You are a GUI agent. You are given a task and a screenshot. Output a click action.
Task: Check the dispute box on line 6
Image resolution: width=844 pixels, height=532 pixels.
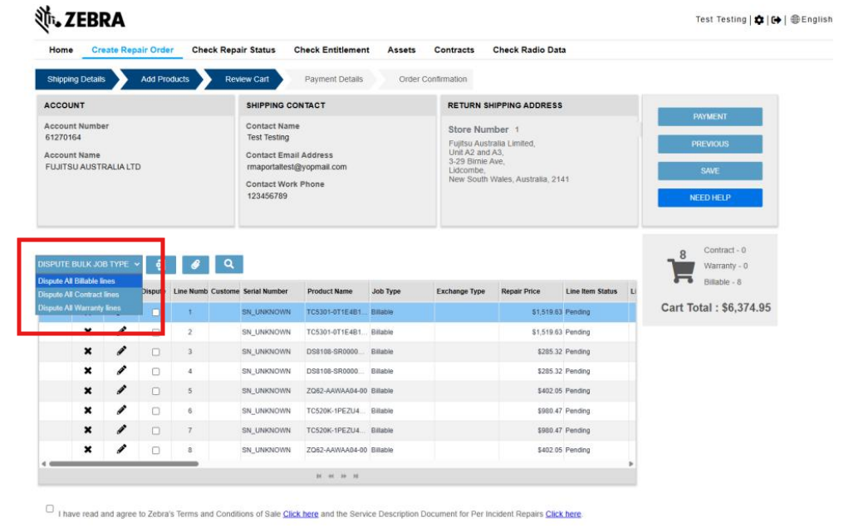155,411
